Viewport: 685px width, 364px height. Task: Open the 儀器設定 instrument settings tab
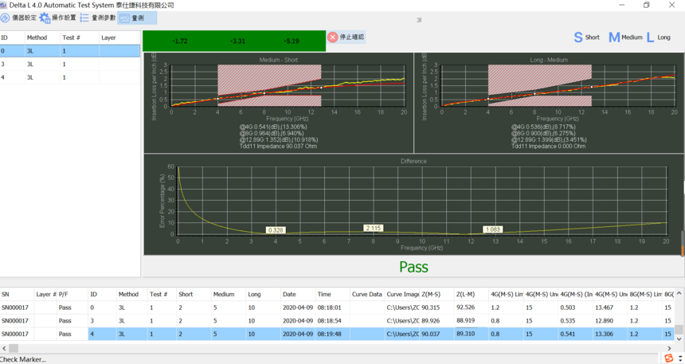click(19, 18)
